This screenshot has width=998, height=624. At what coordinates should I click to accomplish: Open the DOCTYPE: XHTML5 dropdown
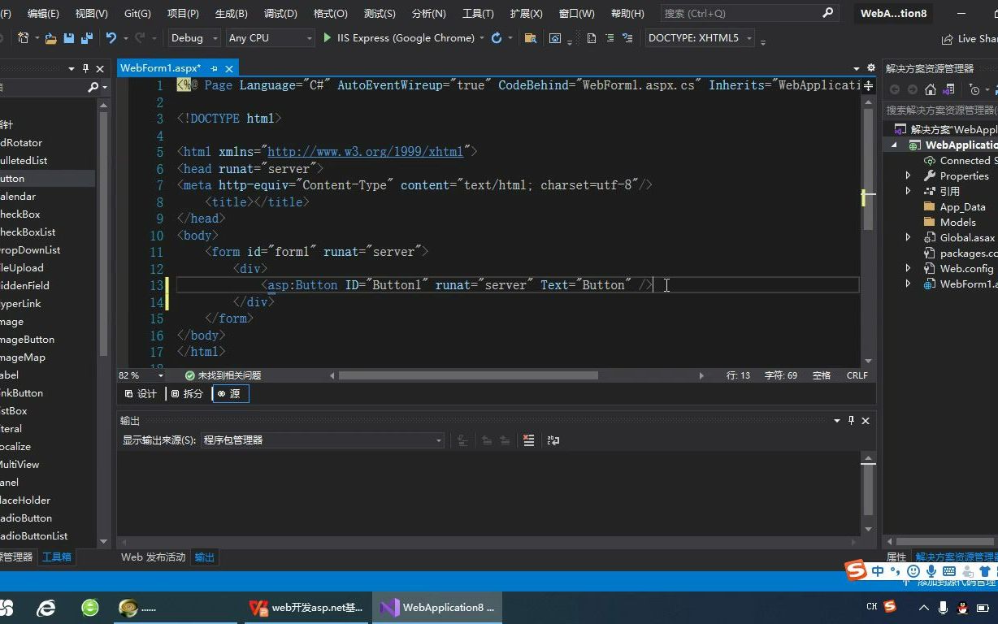tap(700, 38)
